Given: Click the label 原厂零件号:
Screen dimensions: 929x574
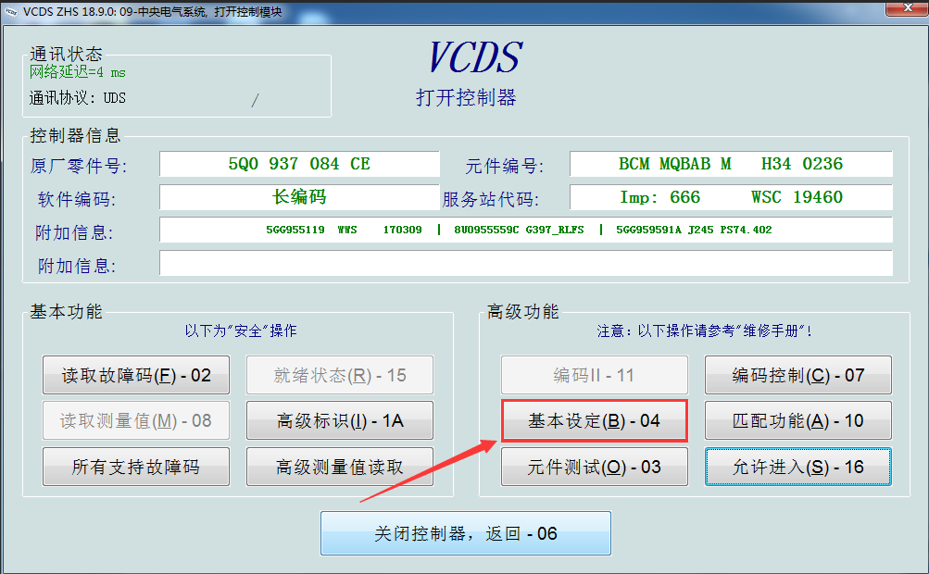Looking at the screenshot, I should (79, 166).
